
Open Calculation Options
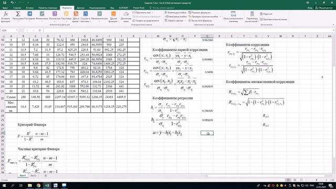[x=252, y=17]
